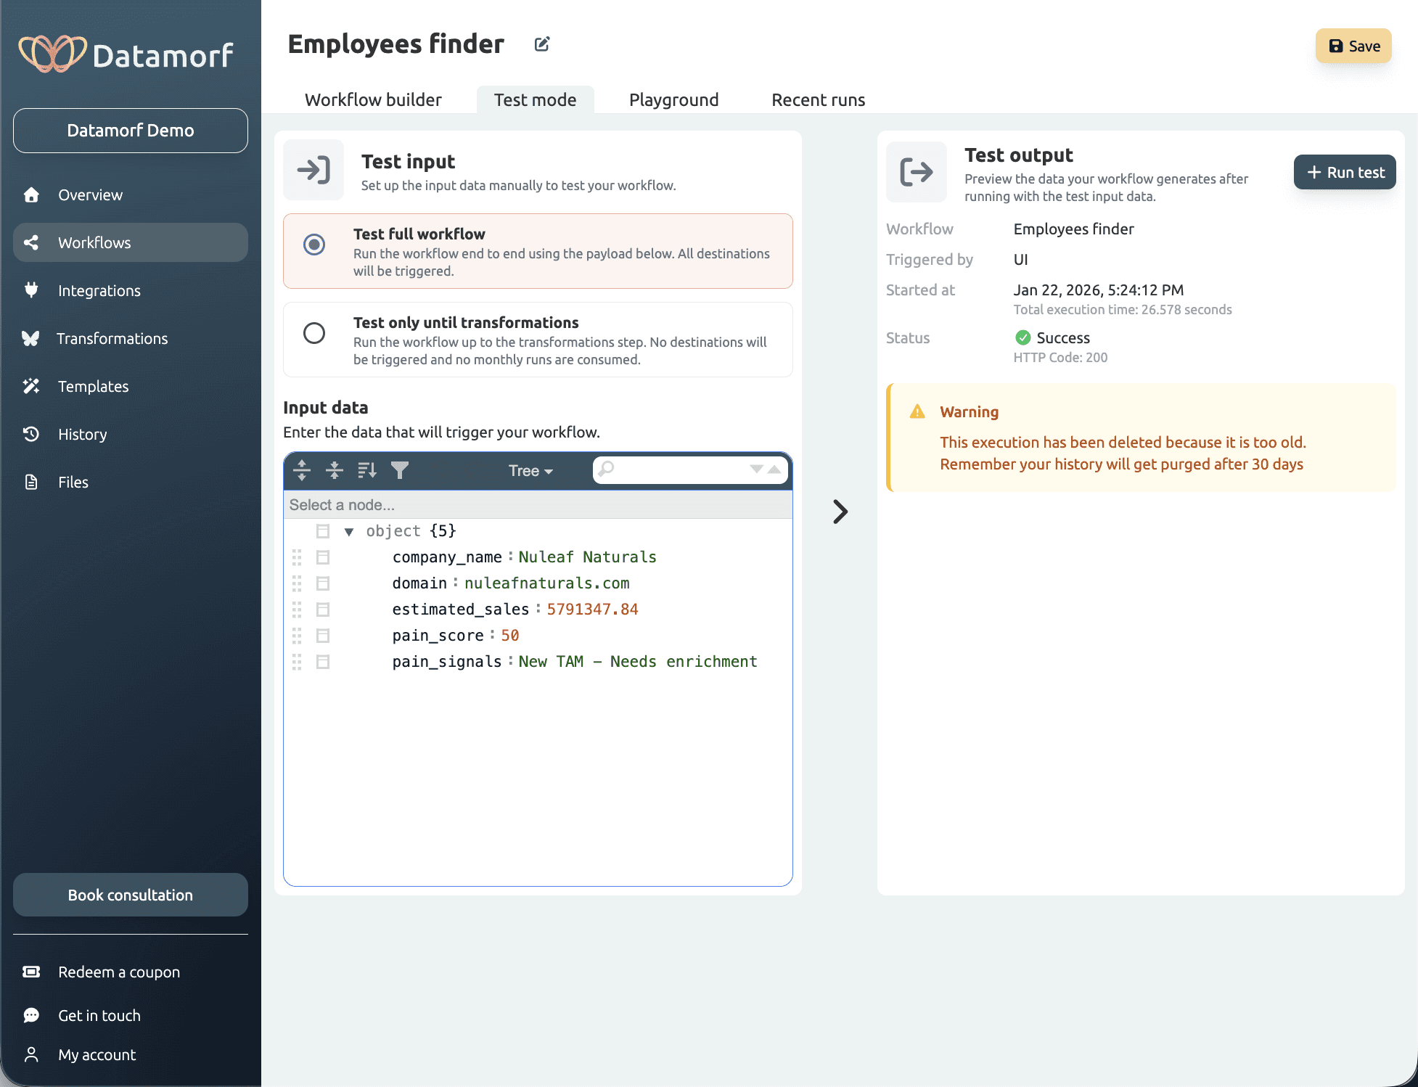Click the next search result arrow
This screenshot has width=1418, height=1087.
(x=756, y=469)
